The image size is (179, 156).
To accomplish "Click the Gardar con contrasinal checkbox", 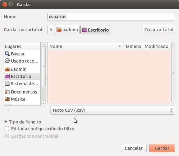I will click(7, 136).
